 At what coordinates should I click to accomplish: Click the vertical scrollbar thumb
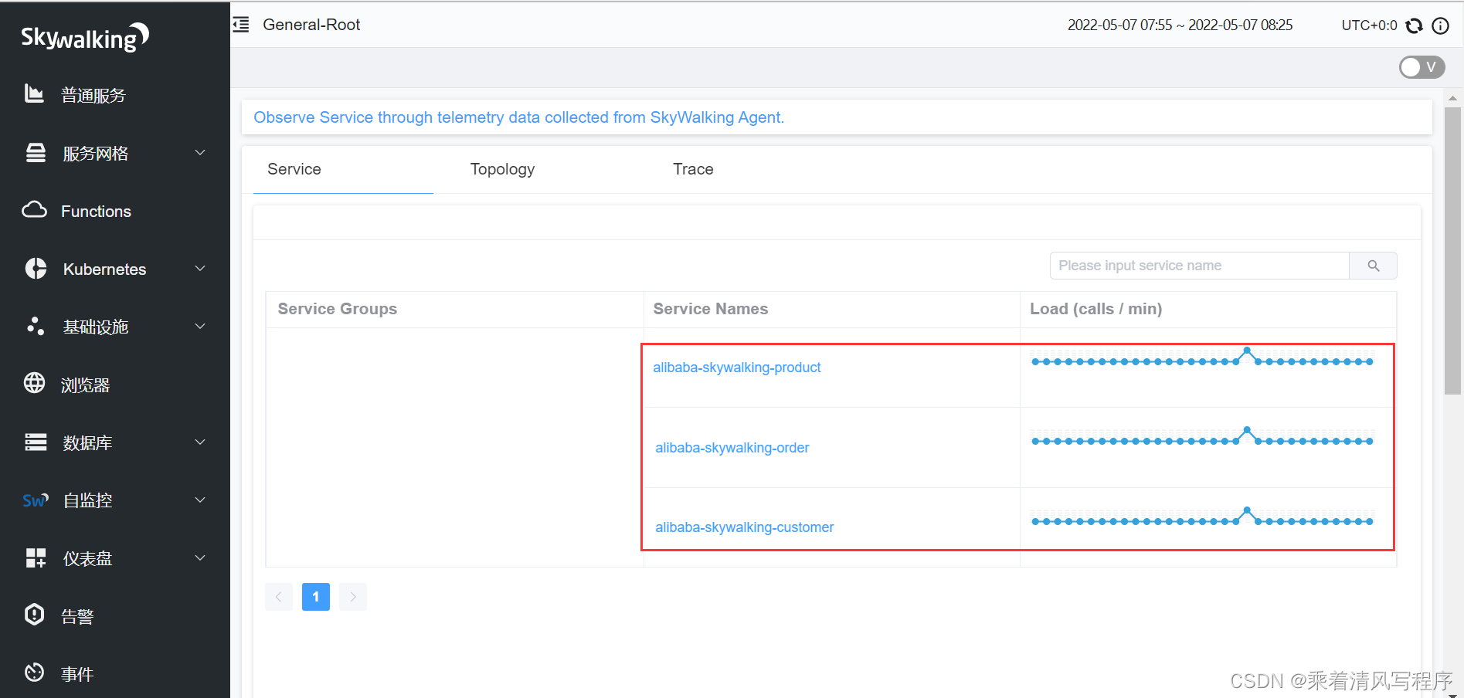click(1452, 251)
